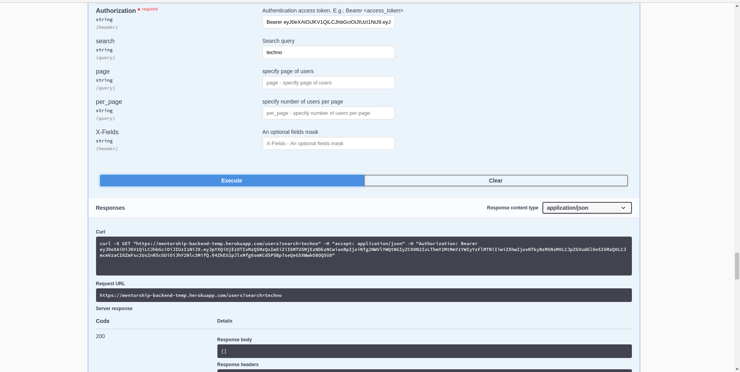Click the Responses section header
Image resolution: width=740 pixels, height=372 pixels.
(110, 208)
